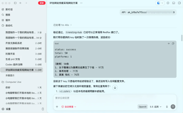Copy the code block contents
This screenshot has height=113, width=183.
click(173, 43)
